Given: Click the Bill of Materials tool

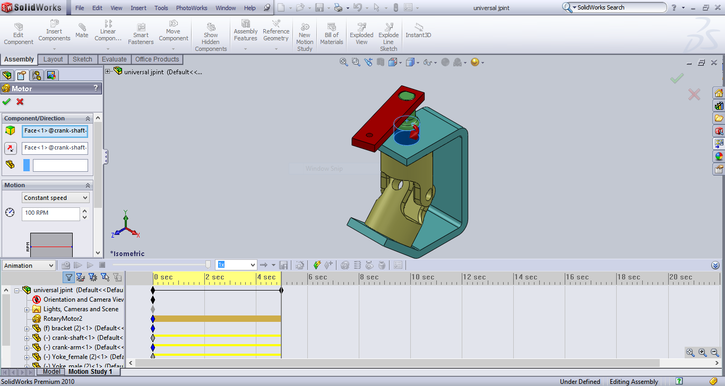Looking at the screenshot, I should [x=331, y=31].
